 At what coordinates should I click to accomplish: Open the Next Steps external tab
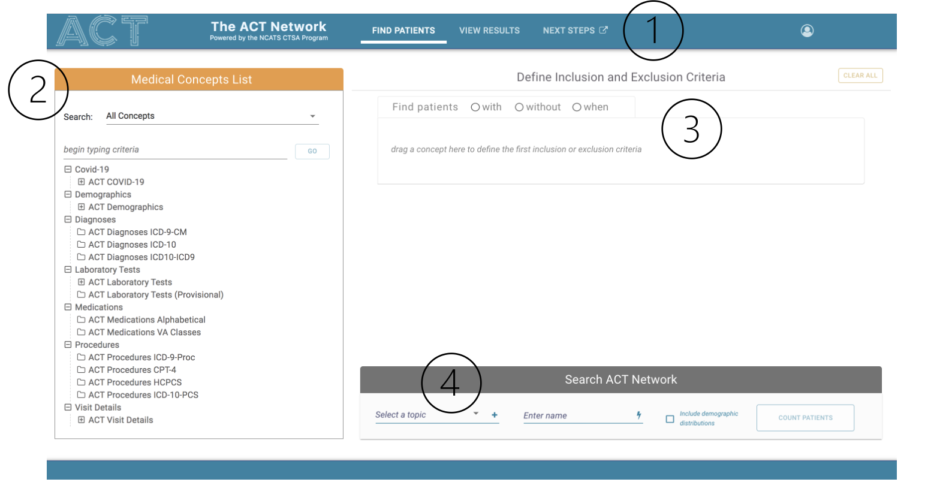click(x=575, y=31)
